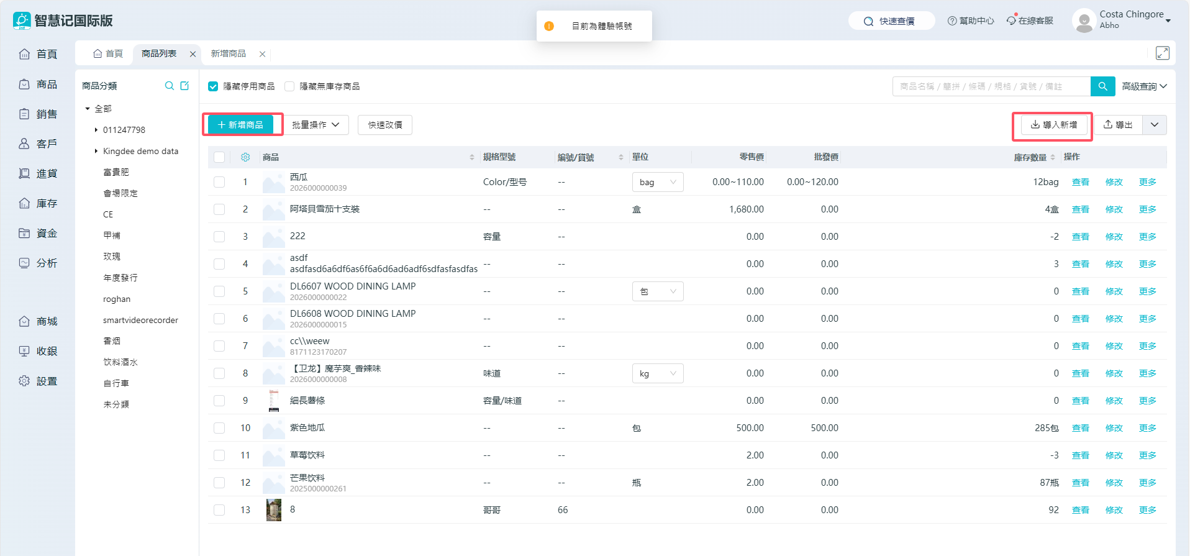
Task: Click the edit category icon beside 商品分類
Action: [x=184, y=86]
